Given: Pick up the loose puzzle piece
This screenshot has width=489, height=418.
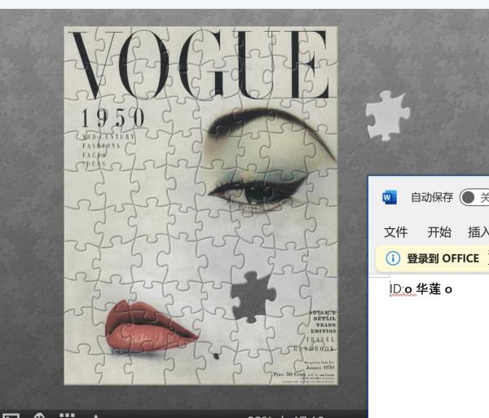Looking at the screenshot, I should [387, 116].
